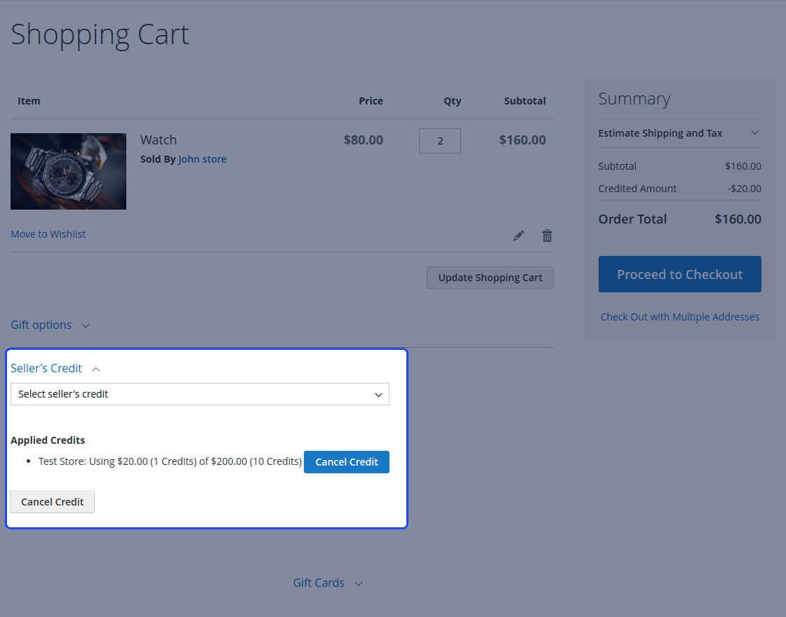The height and width of the screenshot is (617, 786).
Task: Click Update Shopping Cart button
Action: [490, 278]
